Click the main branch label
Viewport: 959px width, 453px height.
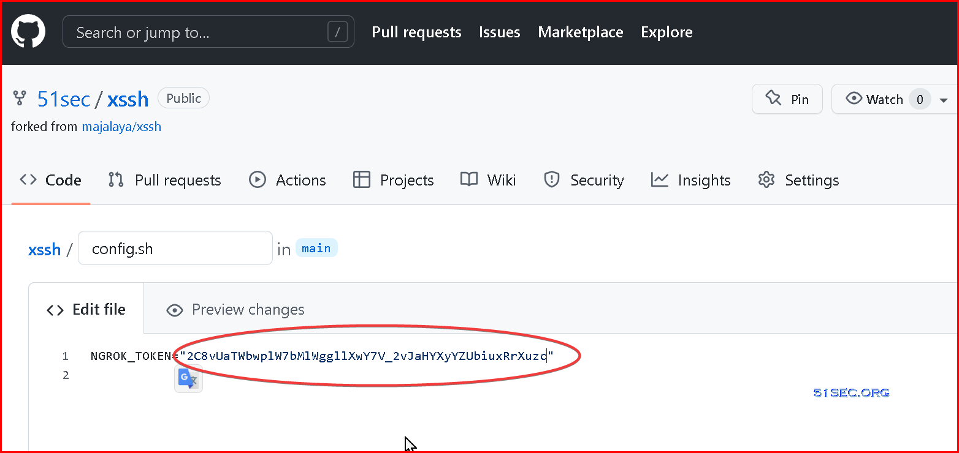[x=316, y=248]
